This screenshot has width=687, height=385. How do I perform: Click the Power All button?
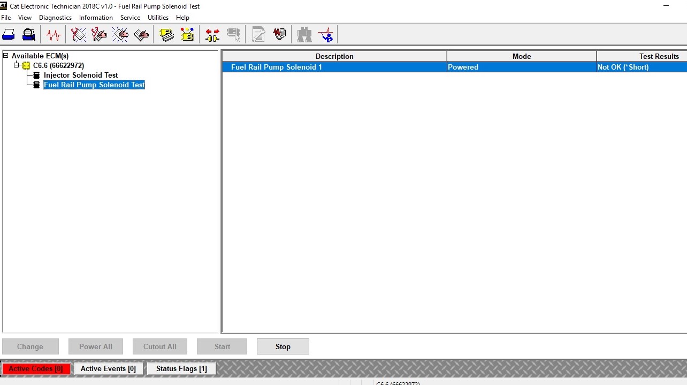tap(96, 346)
